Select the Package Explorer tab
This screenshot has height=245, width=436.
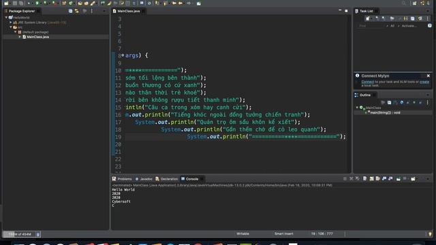click(x=22, y=11)
